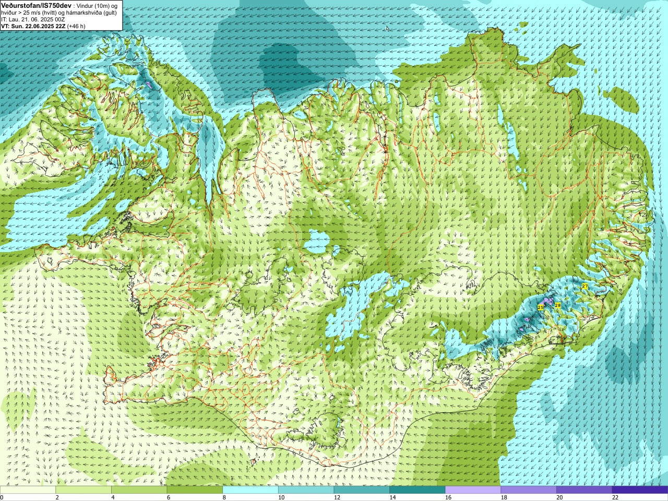Select the 10–12 m/s legend swatch

306,490
